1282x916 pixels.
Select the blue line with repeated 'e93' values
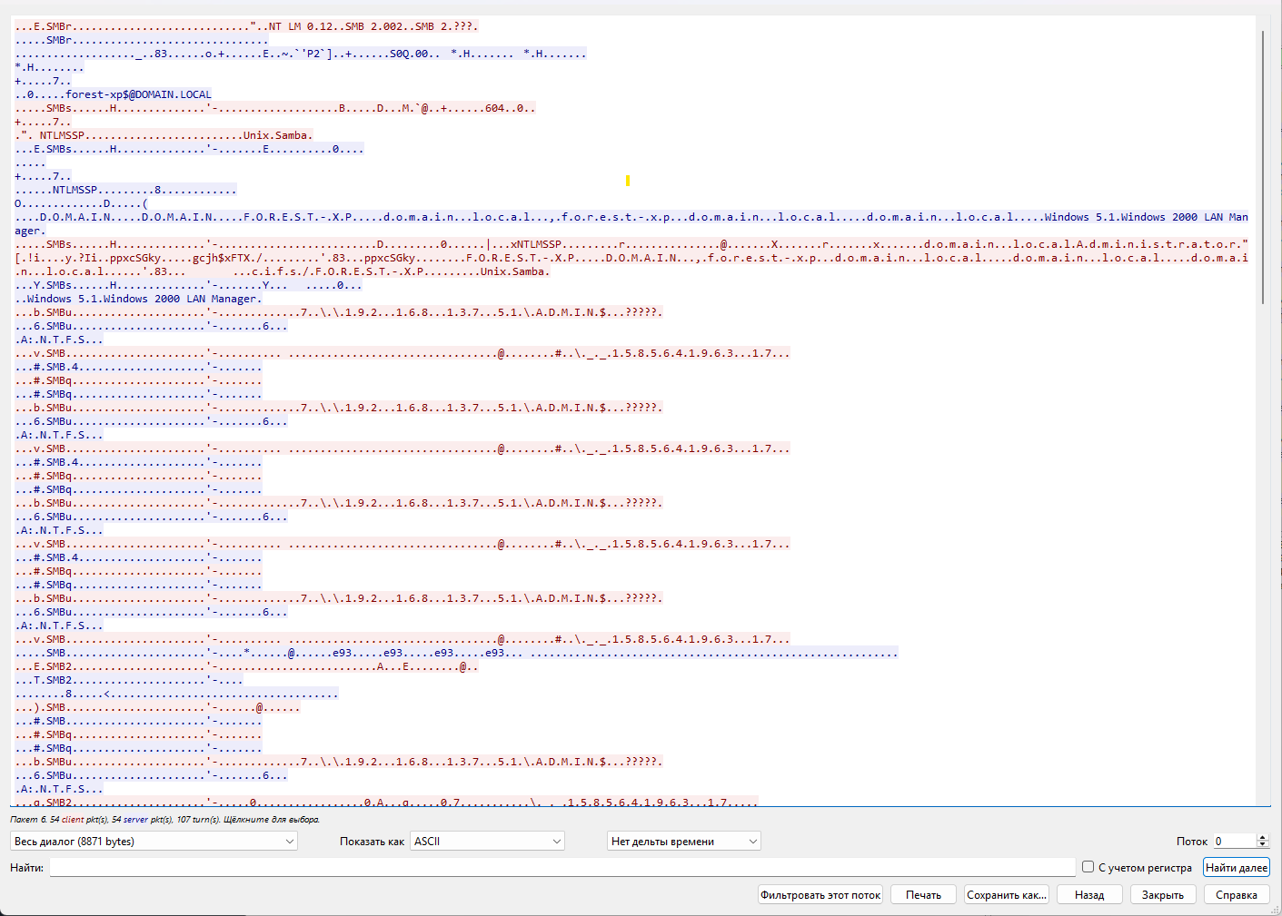coord(456,653)
